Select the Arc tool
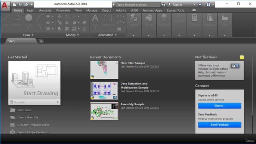The width and height of the screenshot is (256, 144). pos(40,20)
